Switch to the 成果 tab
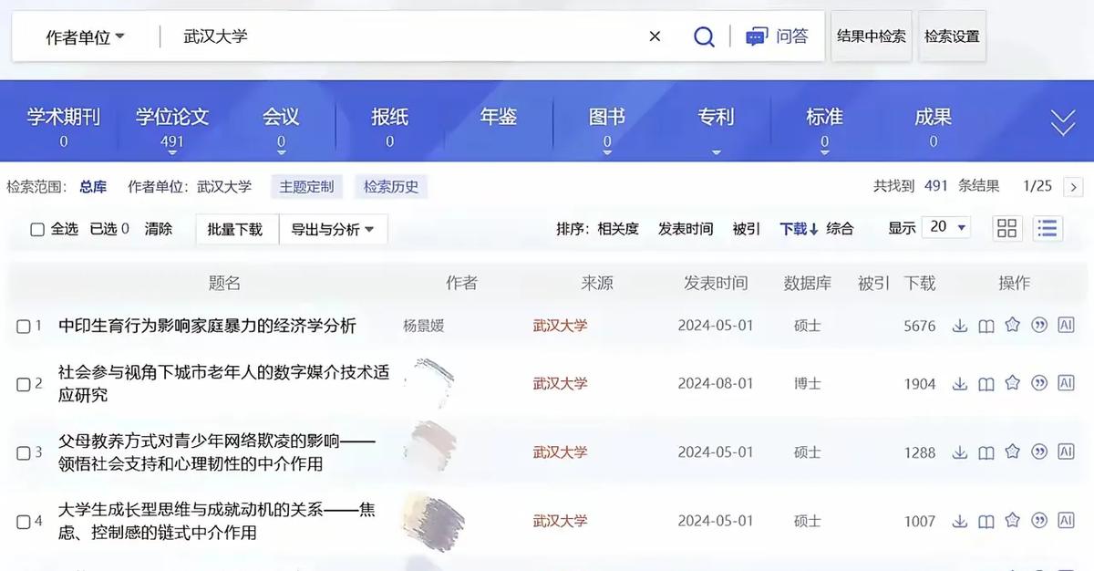 click(x=933, y=118)
